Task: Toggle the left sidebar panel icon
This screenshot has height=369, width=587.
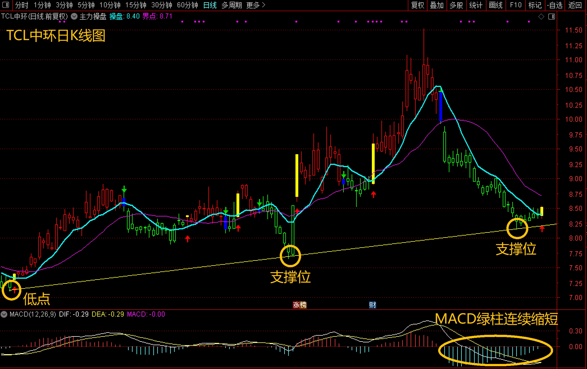Action: [x=6, y=5]
